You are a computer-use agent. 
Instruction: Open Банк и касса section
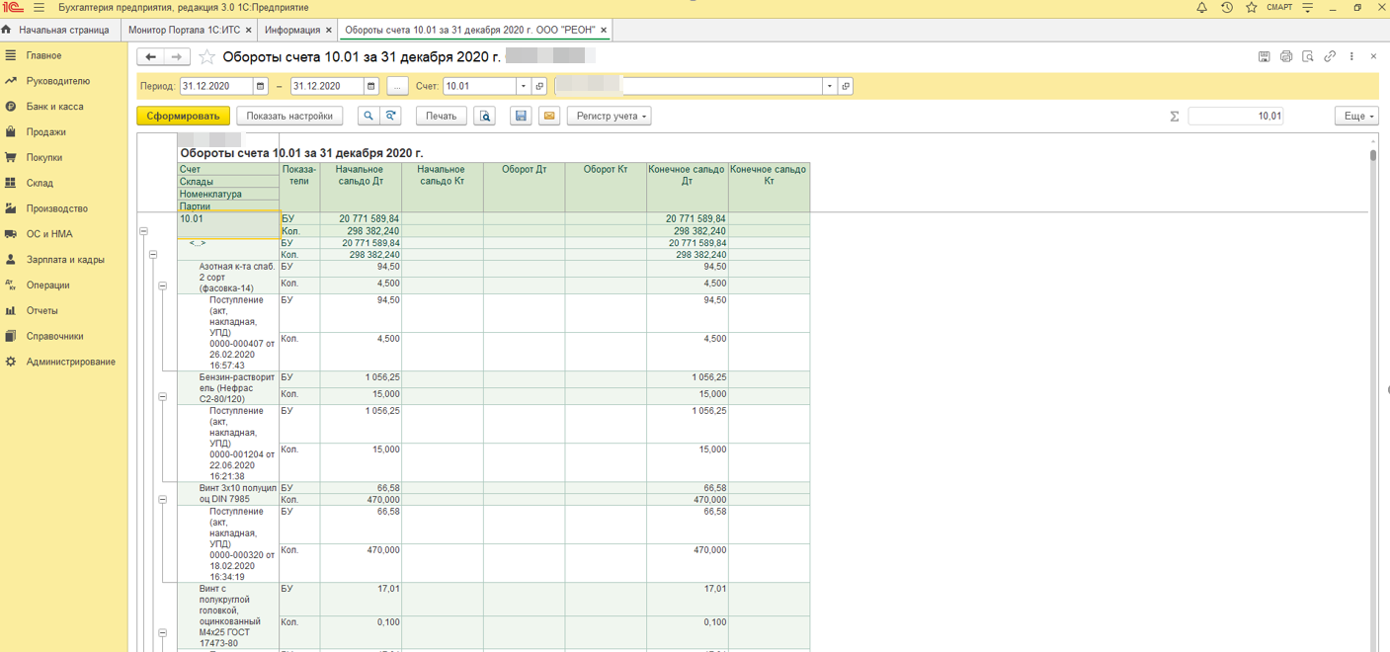pyautogui.click(x=54, y=107)
